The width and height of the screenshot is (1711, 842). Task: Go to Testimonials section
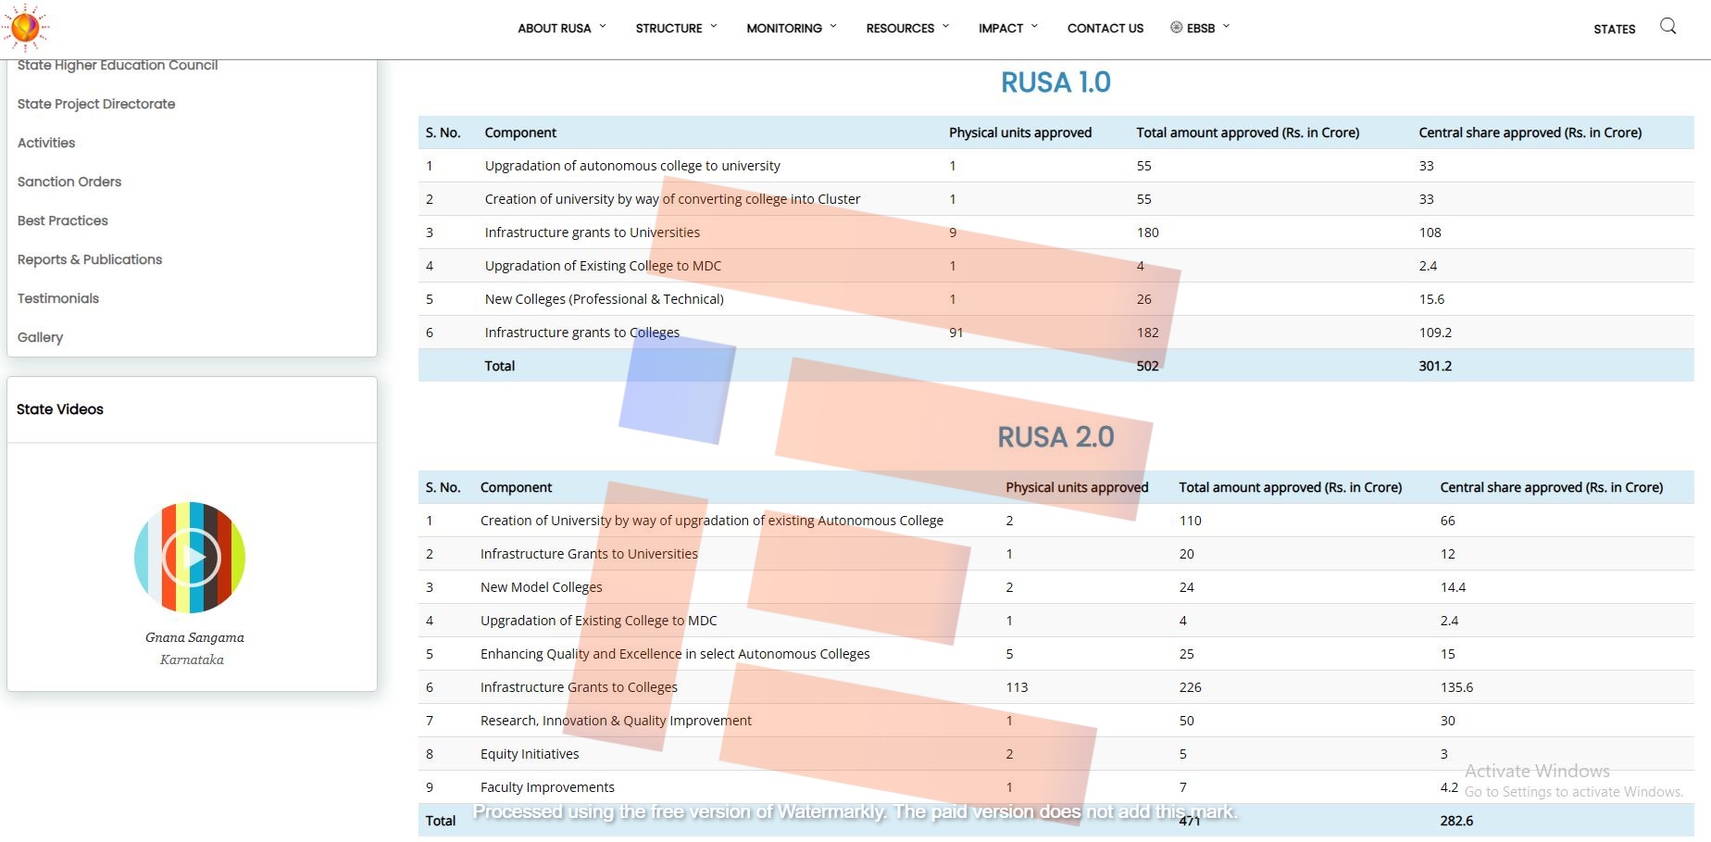(x=58, y=298)
